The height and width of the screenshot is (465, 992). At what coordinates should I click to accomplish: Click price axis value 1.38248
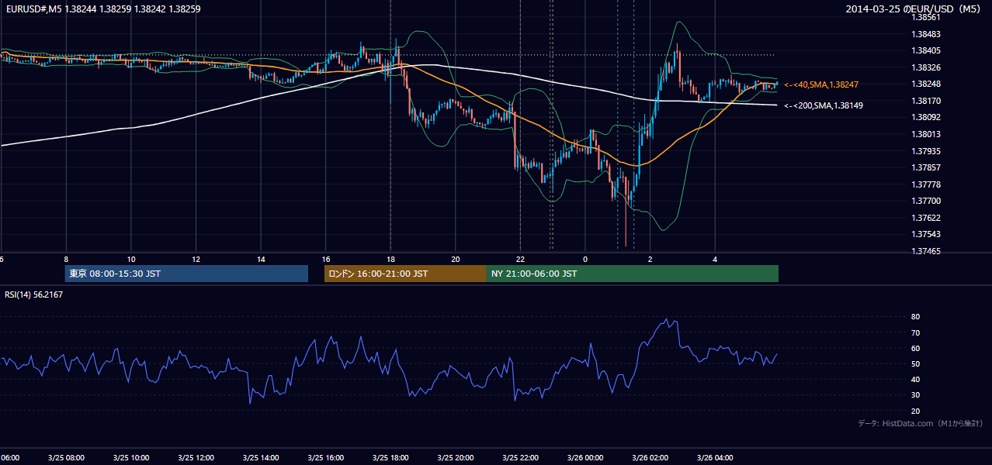pos(926,84)
